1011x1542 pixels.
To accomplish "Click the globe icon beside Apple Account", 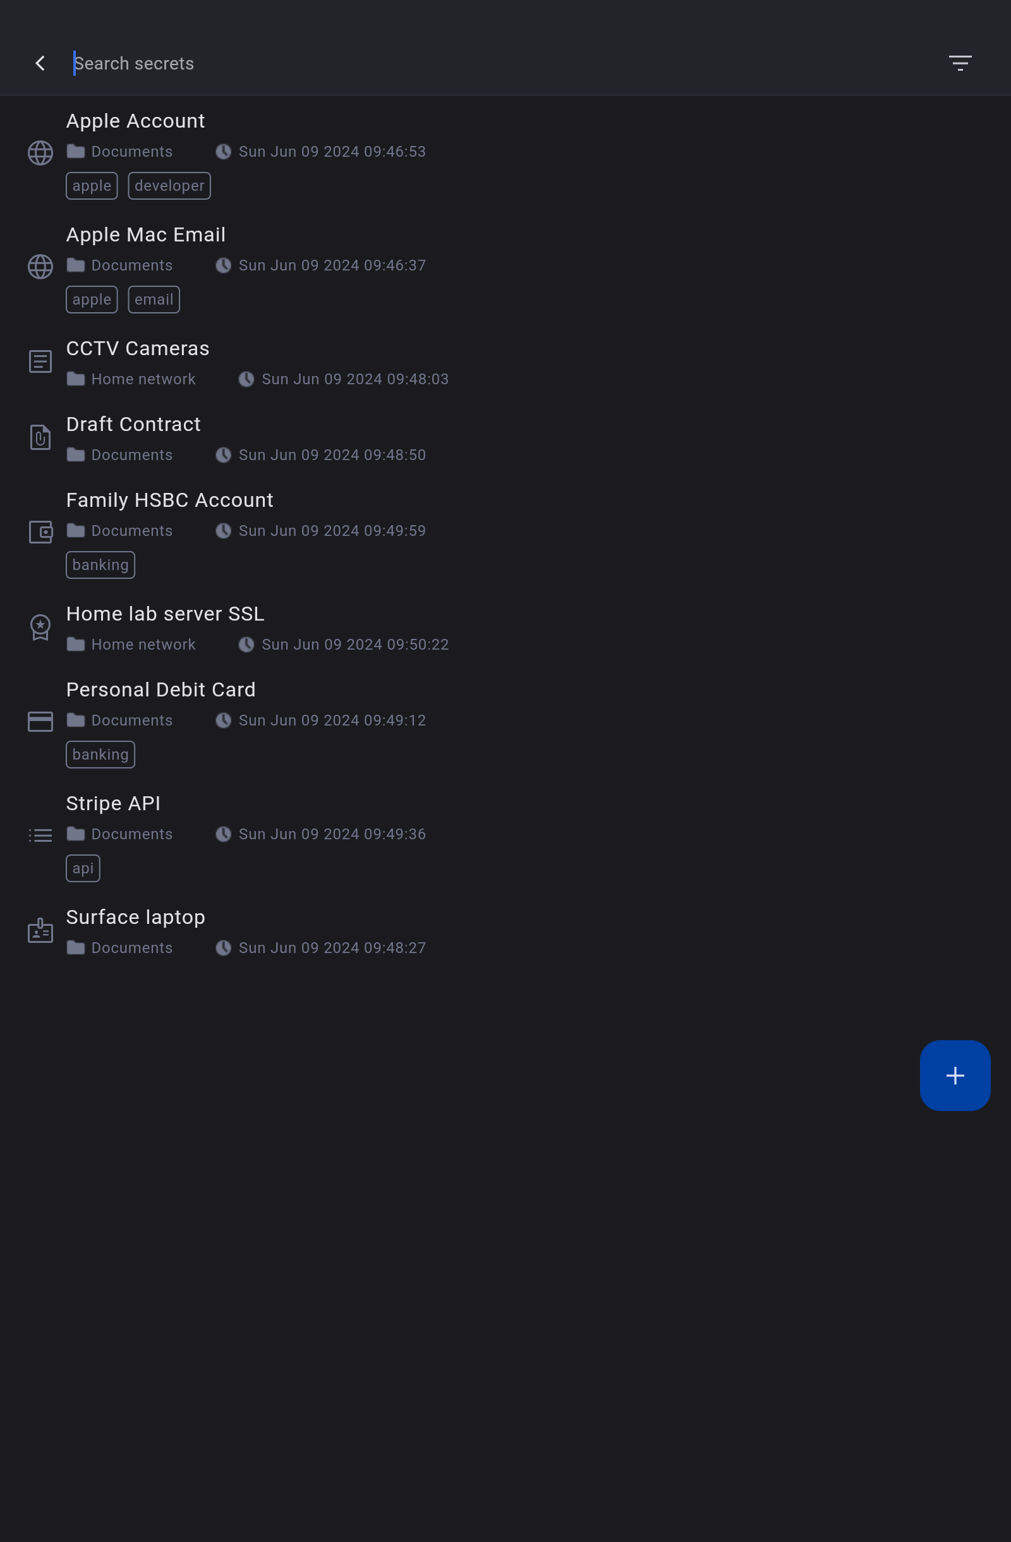I will pos(40,153).
